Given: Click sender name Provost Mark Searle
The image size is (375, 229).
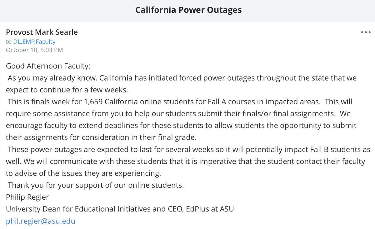Looking at the screenshot, I should [42, 32].
